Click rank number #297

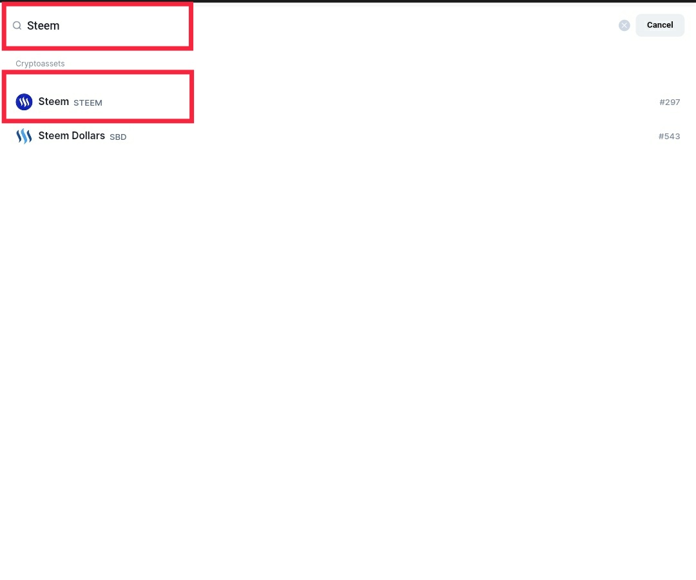coord(670,102)
